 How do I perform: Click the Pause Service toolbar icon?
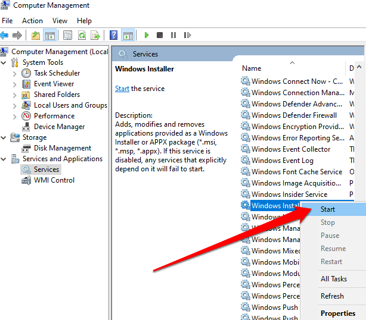[173, 35]
